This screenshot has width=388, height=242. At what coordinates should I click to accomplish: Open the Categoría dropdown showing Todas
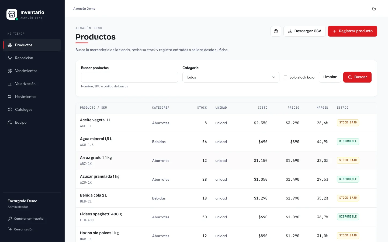click(x=231, y=77)
